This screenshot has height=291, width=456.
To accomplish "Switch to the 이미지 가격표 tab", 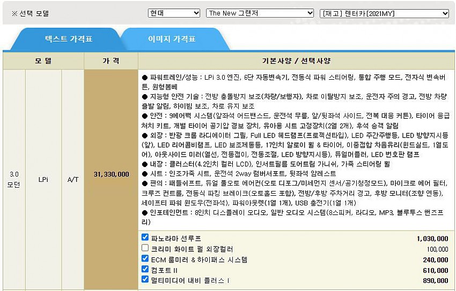I will [x=172, y=39].
